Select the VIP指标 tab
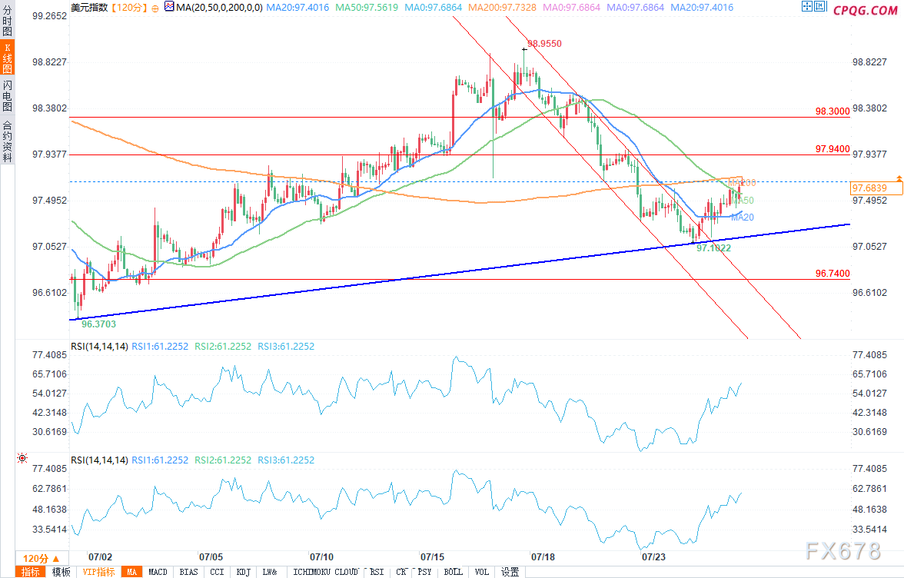 (98, 572)
